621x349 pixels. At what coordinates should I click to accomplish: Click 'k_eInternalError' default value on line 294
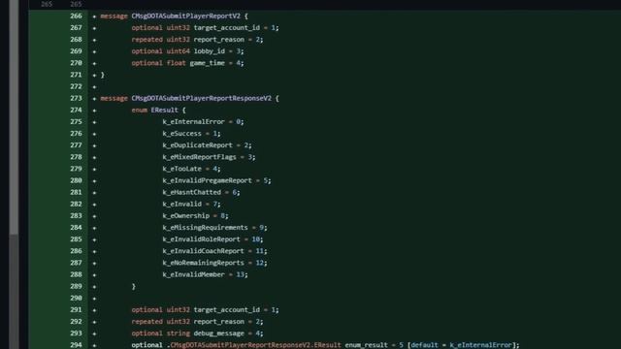tap(481, 345)
